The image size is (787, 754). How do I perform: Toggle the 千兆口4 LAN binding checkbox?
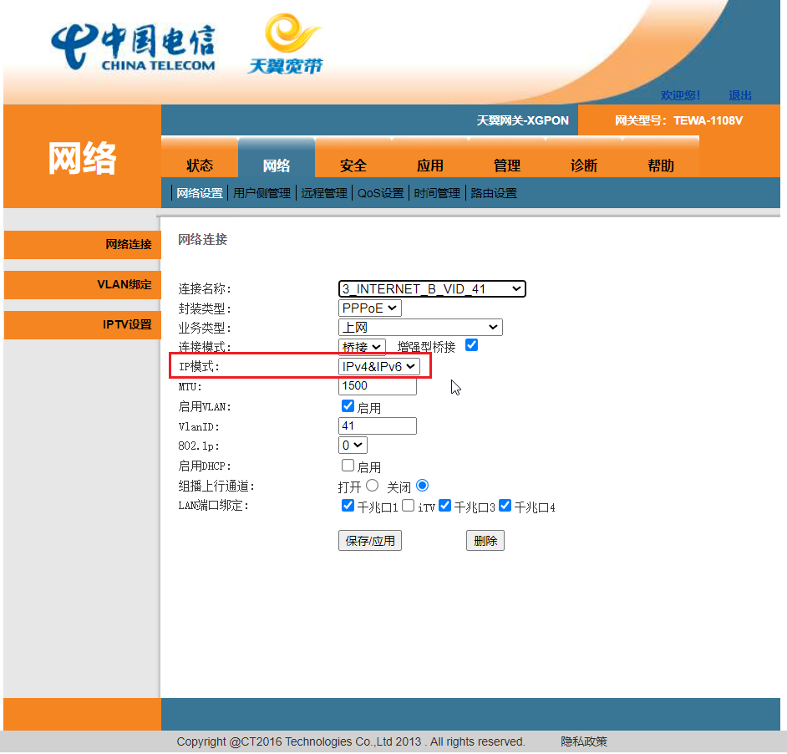[505, 506]
